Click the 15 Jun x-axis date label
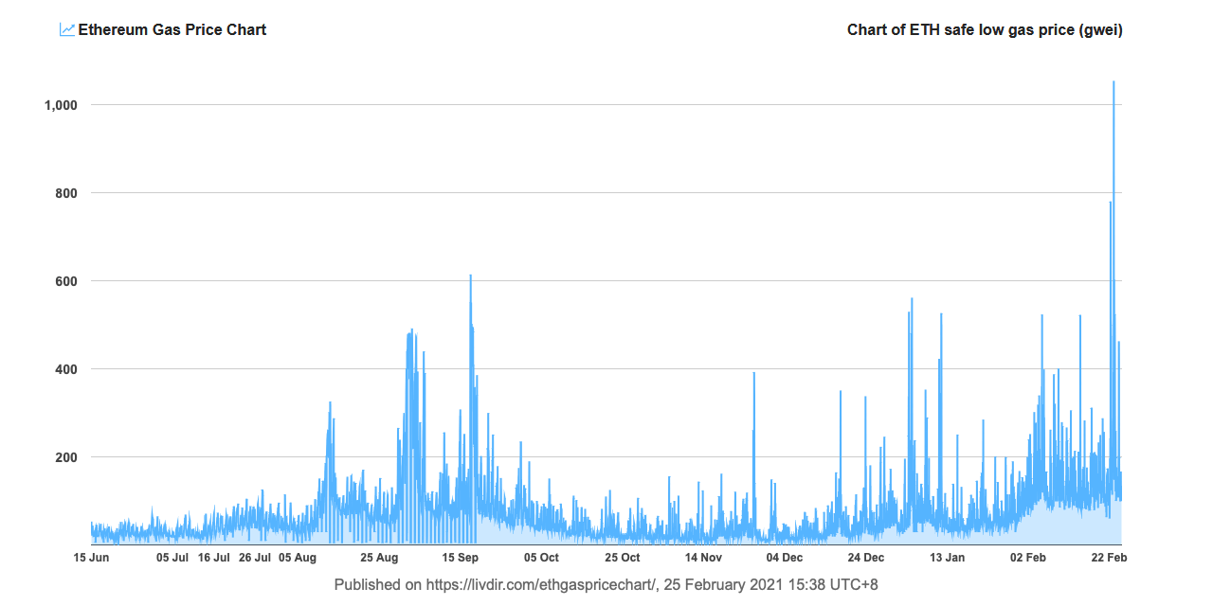This screenshot has height=606, width=1213. (x=91, y=558)
